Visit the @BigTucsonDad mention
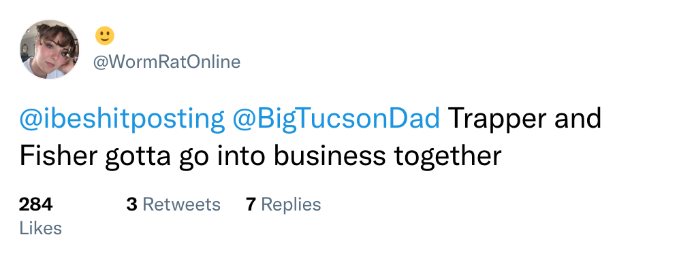This screenshot has width=694, height=254. (x=336, y=120)
